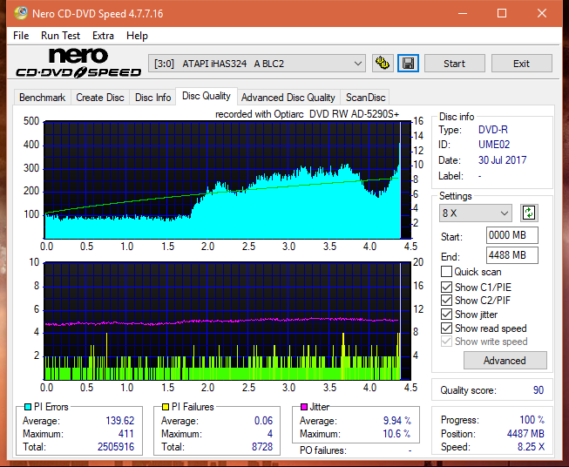This screenshot has width=569, height=467.
Task: Click the disc ID UME02
Action: pos(494,145)
